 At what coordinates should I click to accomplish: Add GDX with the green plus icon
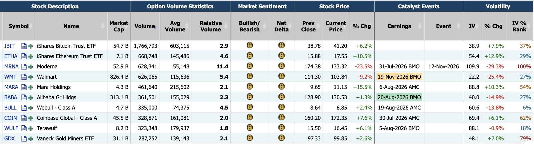click(x=31, y=139)
